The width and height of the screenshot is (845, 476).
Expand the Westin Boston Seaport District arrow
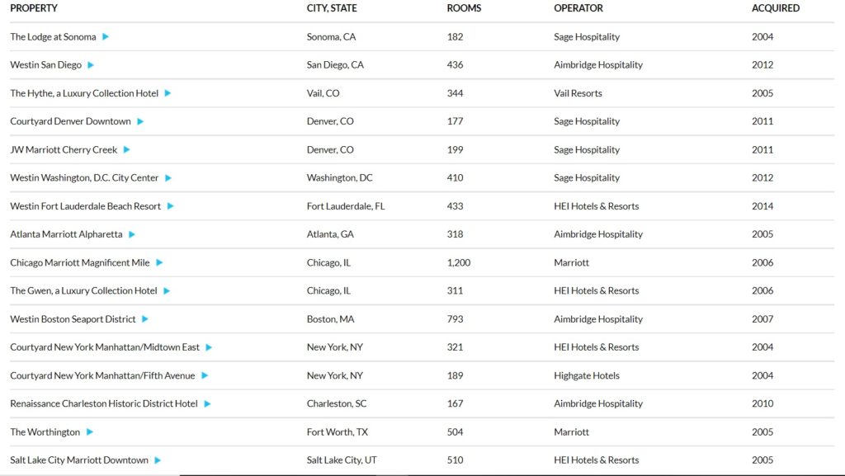[x=145, y=319]
